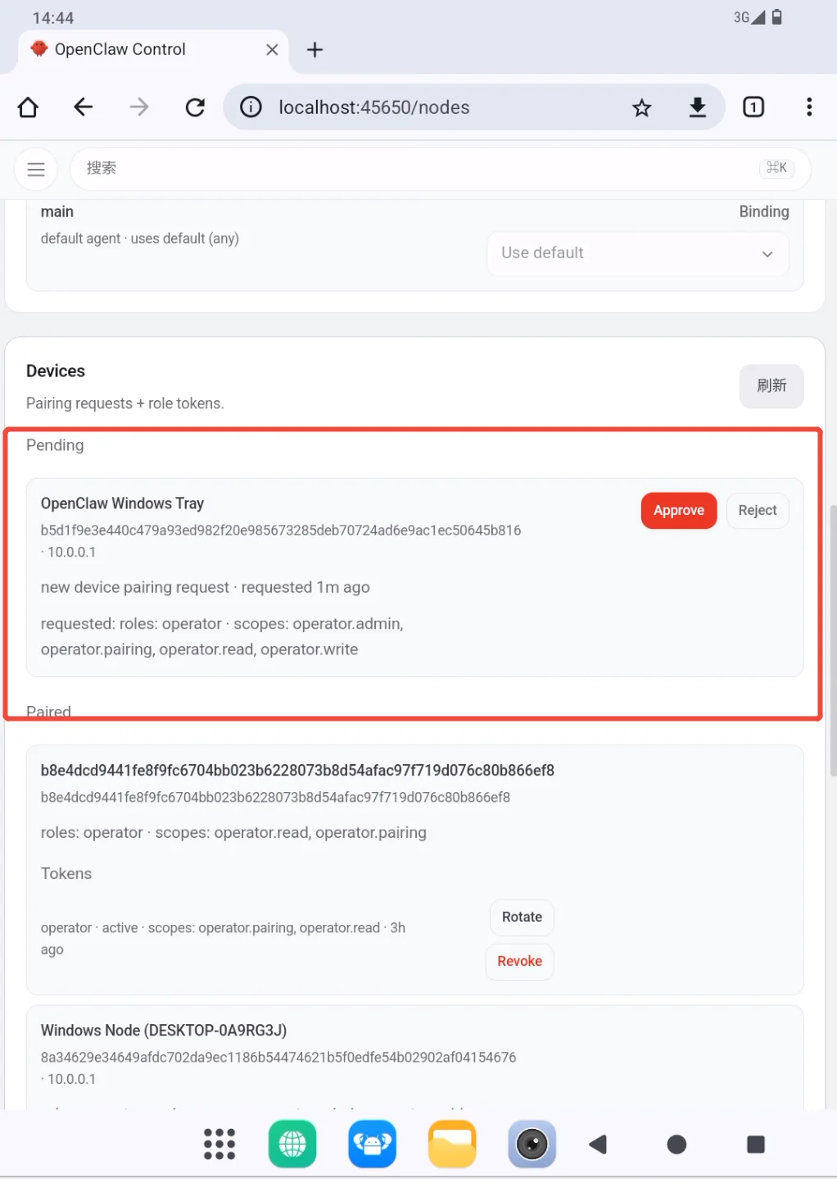Open the browser three-dot overflow menu
This screenshot has width=837, height=1179.
click(809, 107)
